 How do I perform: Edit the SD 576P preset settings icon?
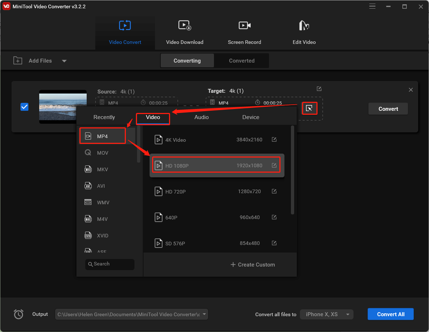[x=274, y=243]
